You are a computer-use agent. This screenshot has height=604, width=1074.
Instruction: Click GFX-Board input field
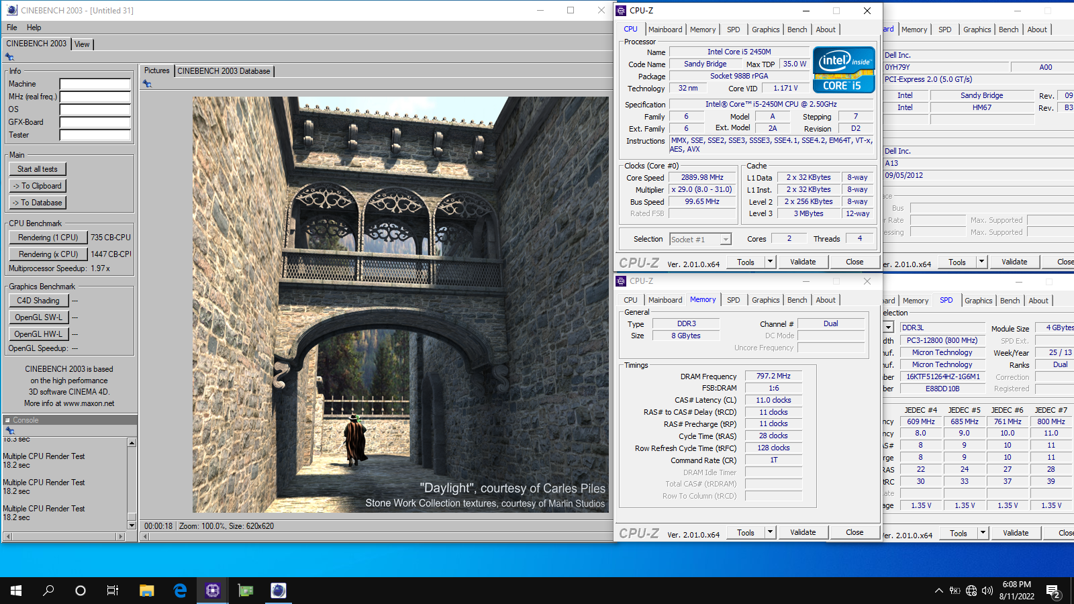click(95, 122)
